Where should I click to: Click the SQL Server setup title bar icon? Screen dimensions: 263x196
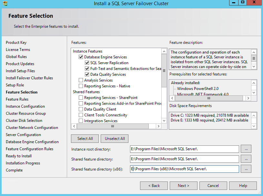pos(5,4)
